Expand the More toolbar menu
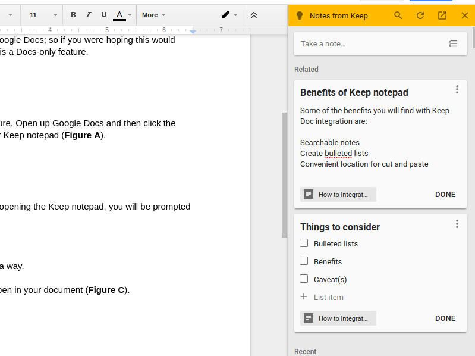475x356 pixels. pos(153,15)
